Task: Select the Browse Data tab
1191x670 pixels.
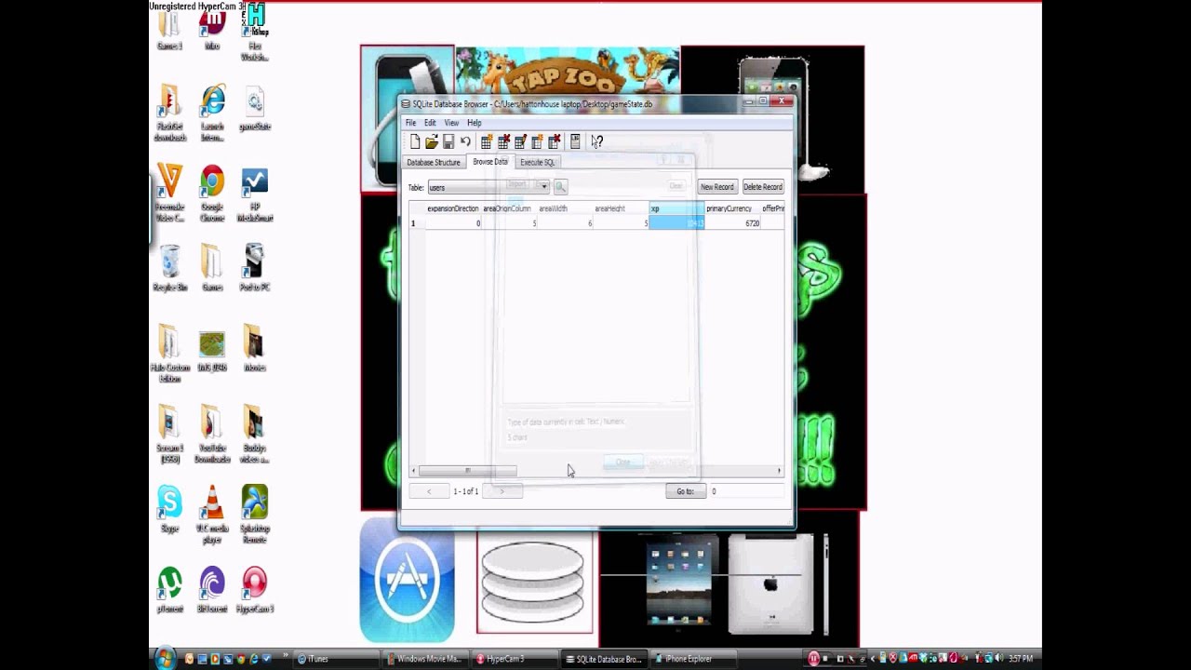Action: click(x=490, y=162)
